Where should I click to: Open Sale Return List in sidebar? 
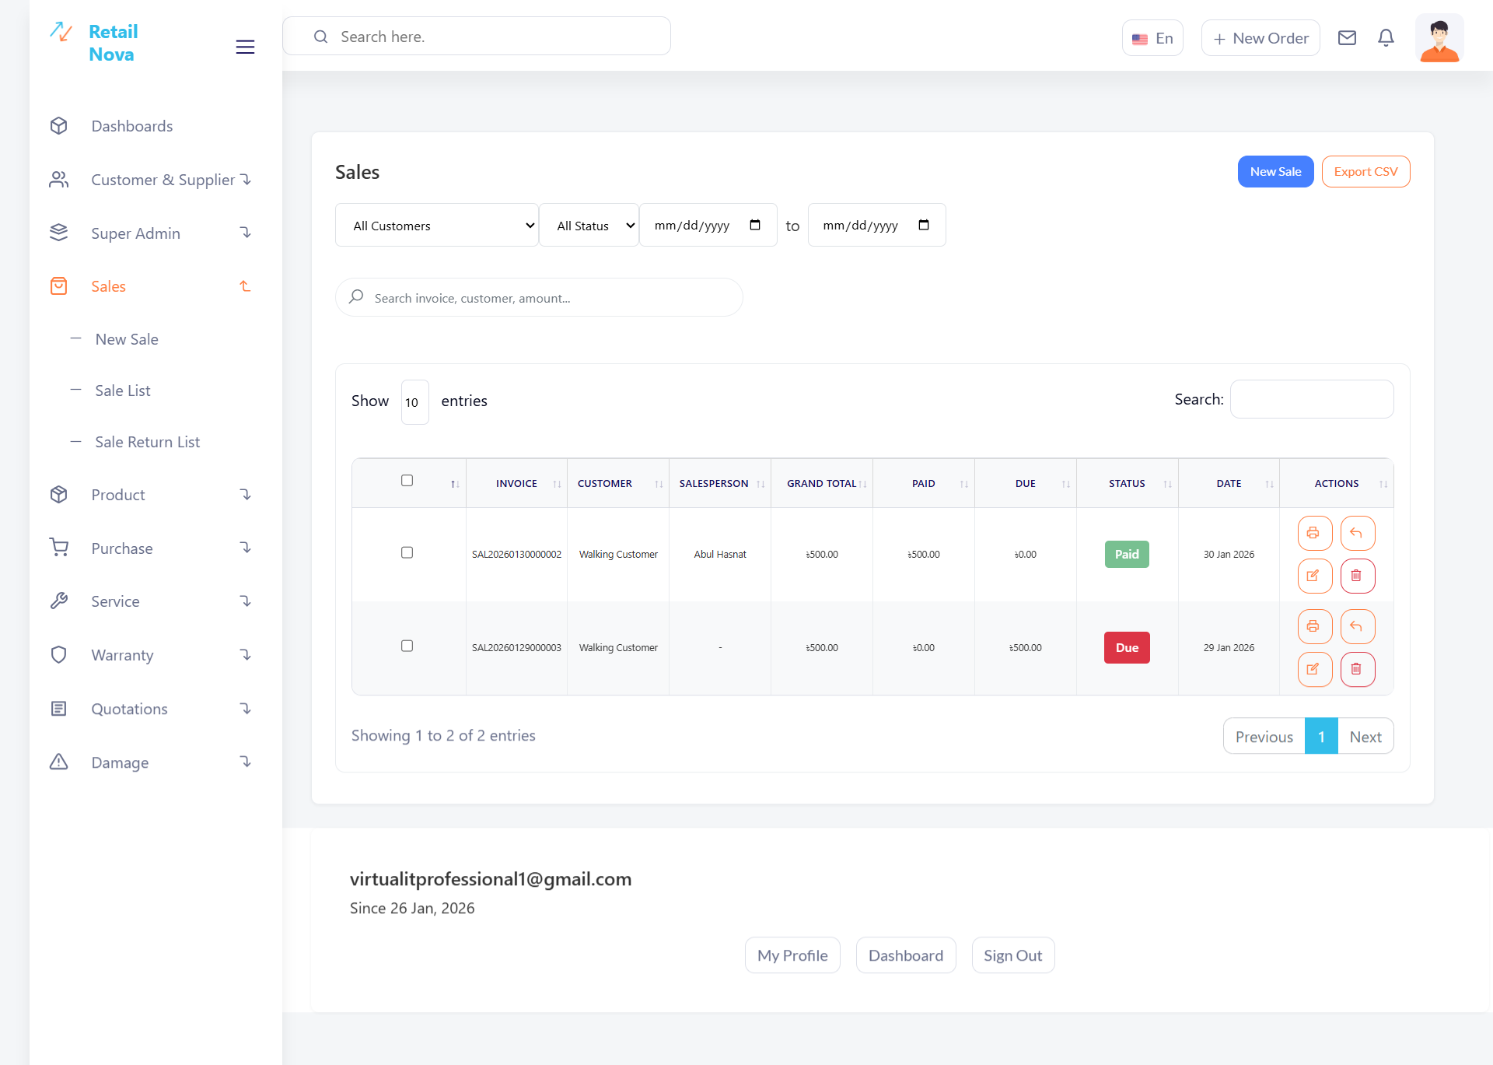coord(147,442)
